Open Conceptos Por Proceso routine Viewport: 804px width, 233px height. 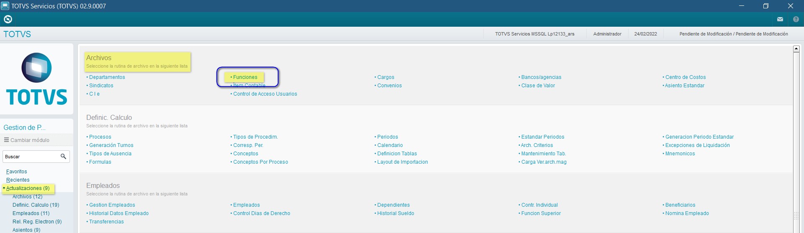(x=260, y=162)
